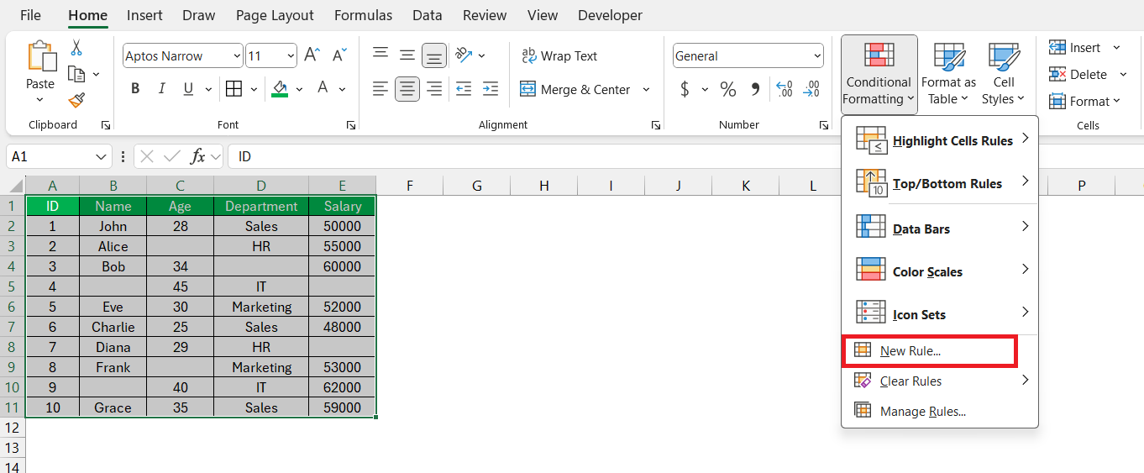Open Merge & Center dropdown arrow
This screenshot has height=473, width=1144.
tap(646, 89)
